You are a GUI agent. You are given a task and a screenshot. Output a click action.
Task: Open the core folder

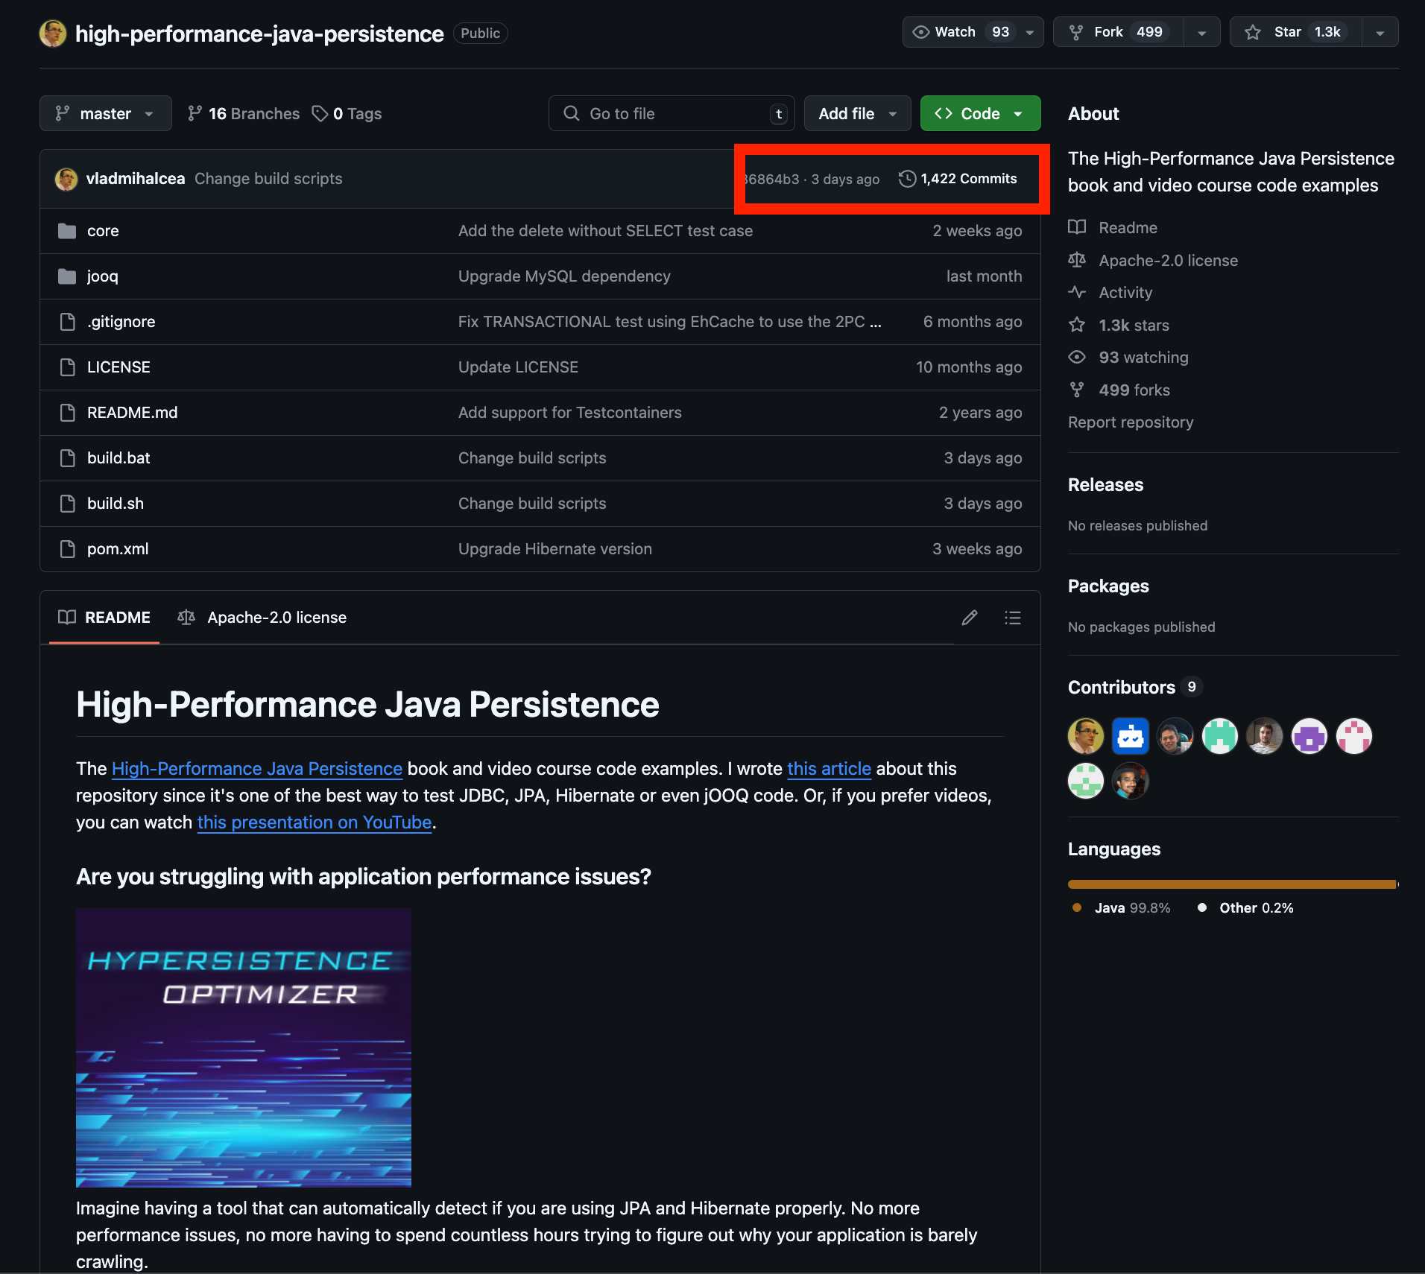tap(103, 231)
